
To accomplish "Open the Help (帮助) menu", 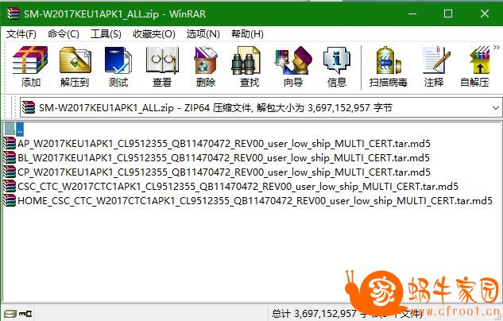I will coord(247,33).
